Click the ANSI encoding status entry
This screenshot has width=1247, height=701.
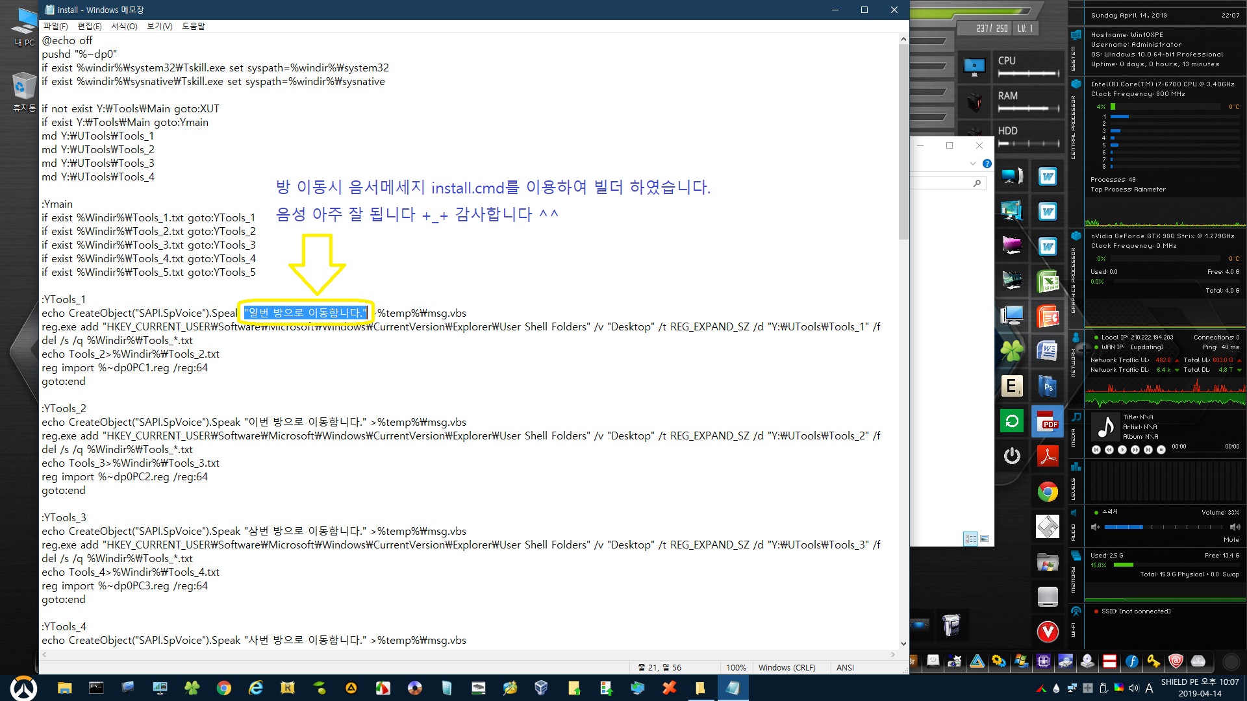845,667
